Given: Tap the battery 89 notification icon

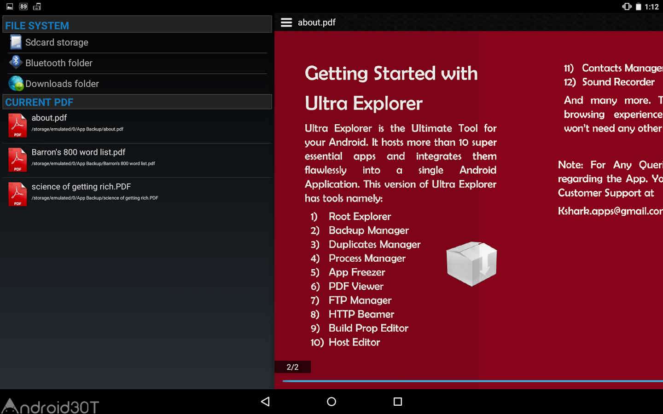Looking at the screenshot, I should tap(23, 6).
